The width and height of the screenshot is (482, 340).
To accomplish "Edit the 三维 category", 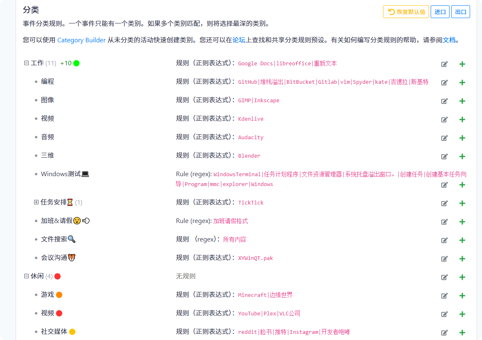I will coord(445,156).
